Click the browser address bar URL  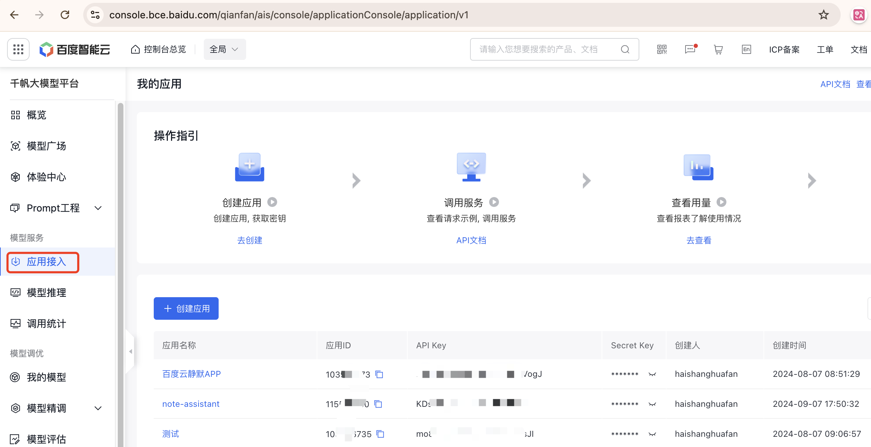(289, 15)
